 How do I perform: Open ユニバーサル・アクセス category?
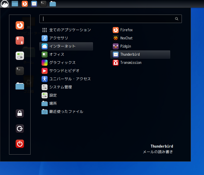66,79
